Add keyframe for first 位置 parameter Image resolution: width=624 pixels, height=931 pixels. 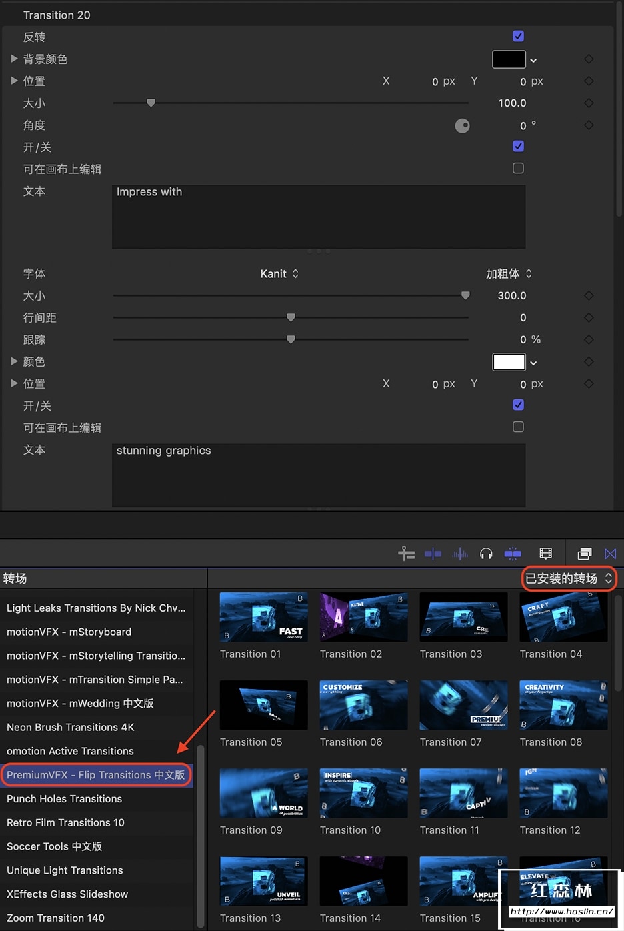point(589,81)
